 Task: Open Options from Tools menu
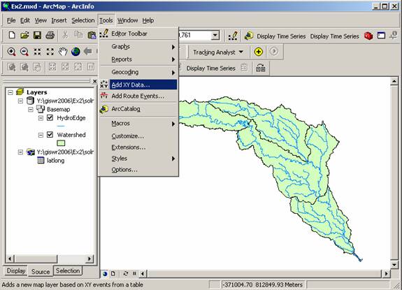pyautogui.click(x=138, y=170)
